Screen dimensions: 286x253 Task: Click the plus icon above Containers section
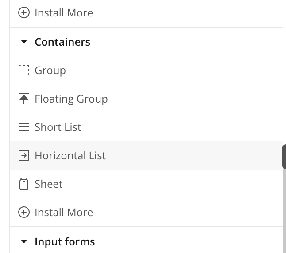(23, 13)
